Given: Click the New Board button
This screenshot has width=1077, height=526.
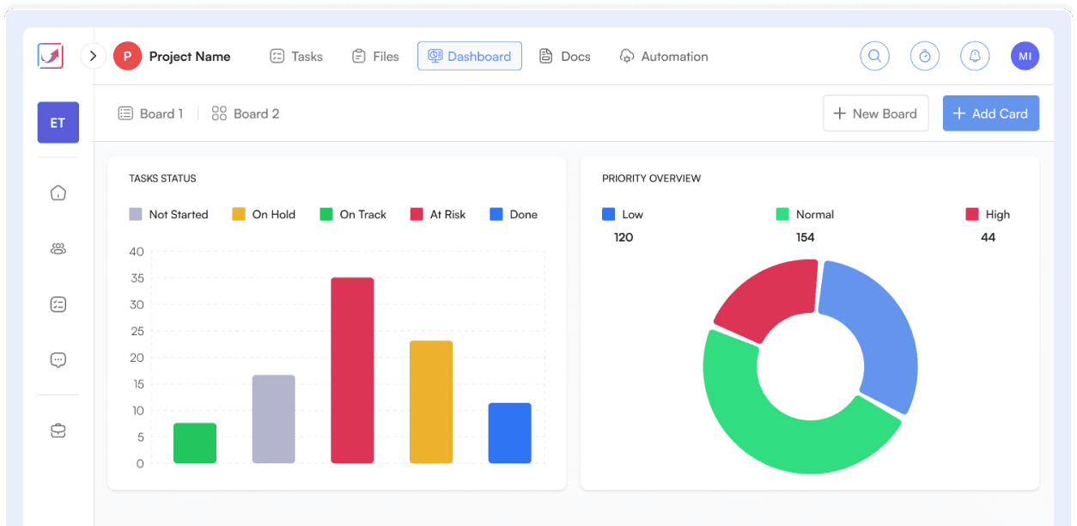Looking at the screenshot, I should (x=876, y=113).
